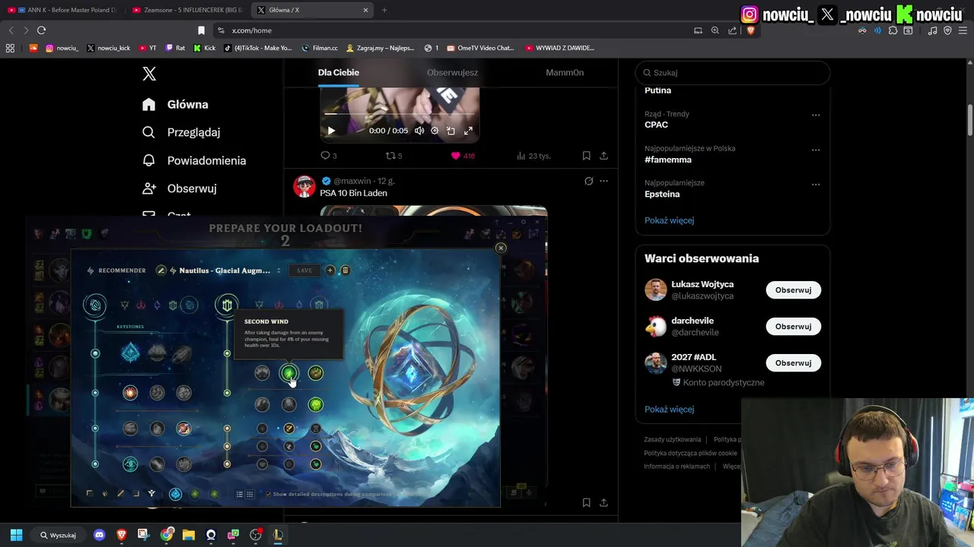Image resolution: width=974 pixels, height=547 pixels.
Task: Open more options for #famemma trend
Action: click(816, 150)
